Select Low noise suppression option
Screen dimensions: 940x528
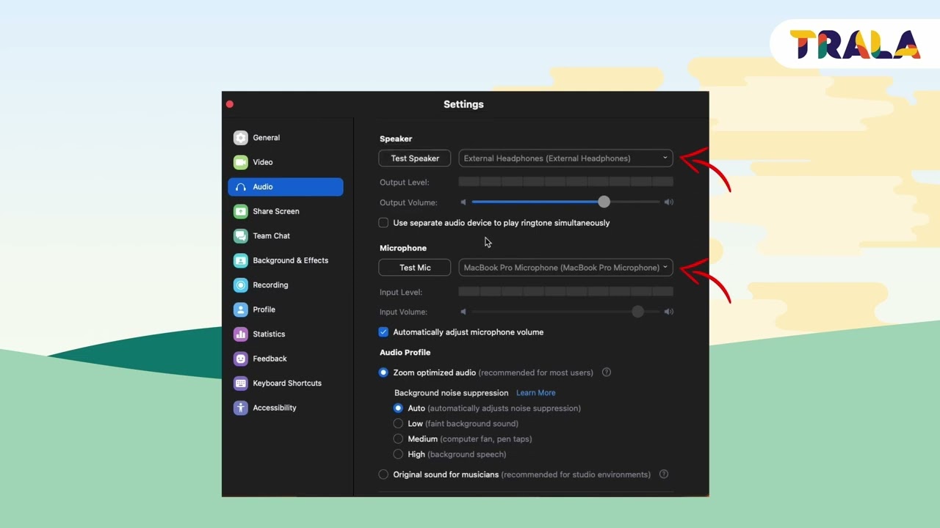(x=398, y=424)
